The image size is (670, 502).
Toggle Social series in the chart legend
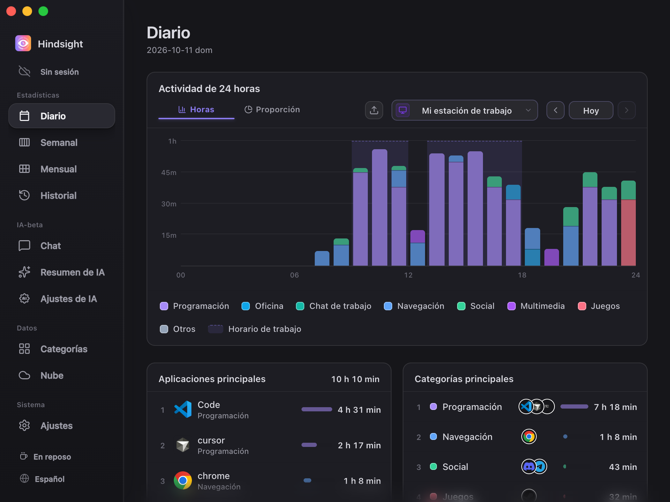tap(476, 306)
